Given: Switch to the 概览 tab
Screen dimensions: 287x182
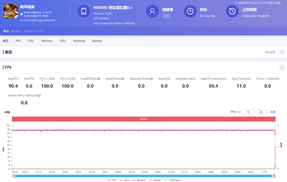Looking at the screenshot, I should (x=6, y=41).
